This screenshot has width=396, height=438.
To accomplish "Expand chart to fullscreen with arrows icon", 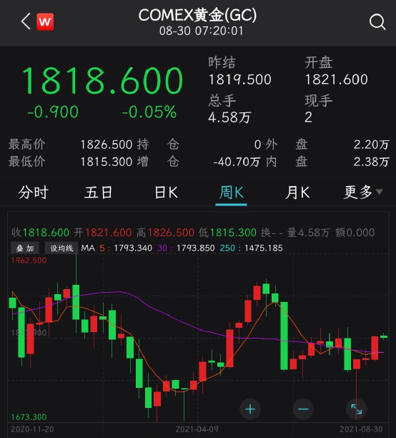I will click(357, 409).
